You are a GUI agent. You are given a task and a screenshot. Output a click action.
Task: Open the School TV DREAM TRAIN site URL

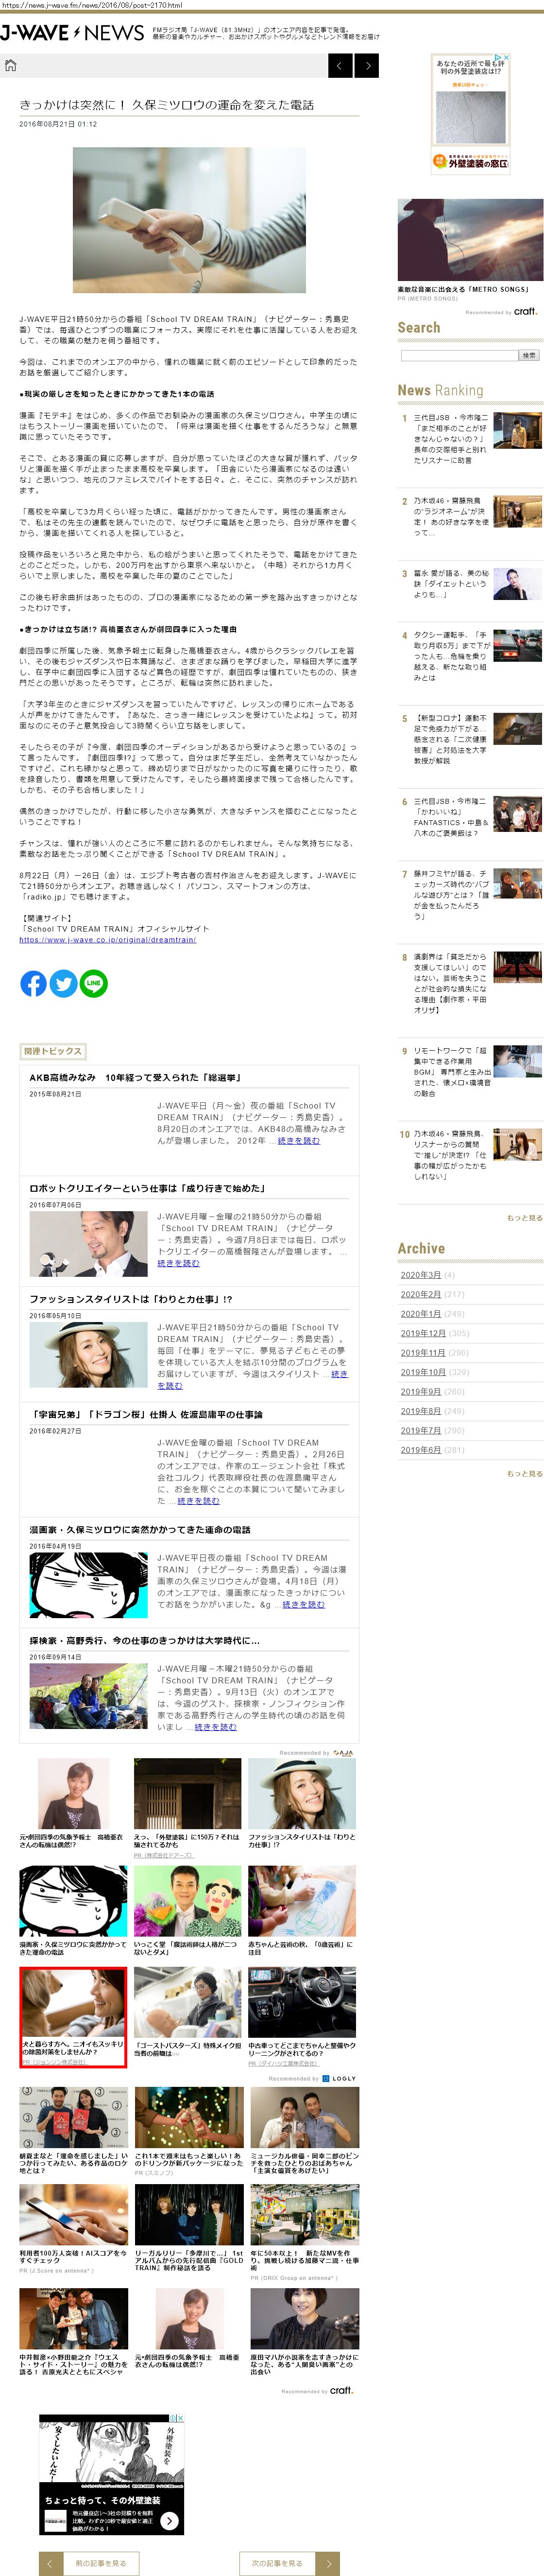click(107, 939)
